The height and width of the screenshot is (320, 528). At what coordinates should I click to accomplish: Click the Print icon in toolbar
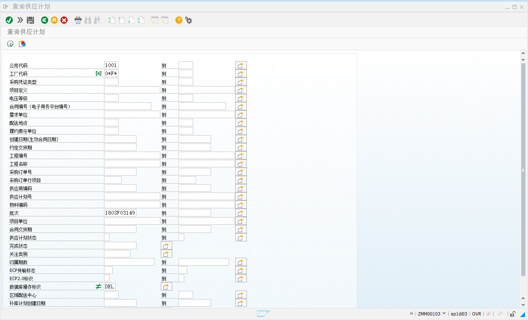(x=78, y=20)
